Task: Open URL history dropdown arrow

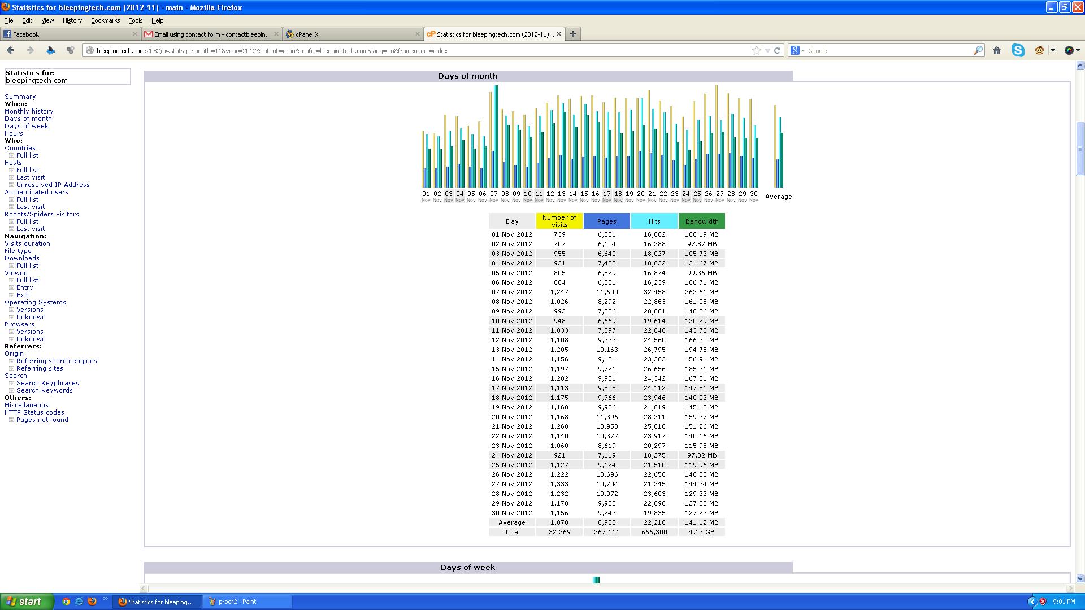Action: point(767,50)
